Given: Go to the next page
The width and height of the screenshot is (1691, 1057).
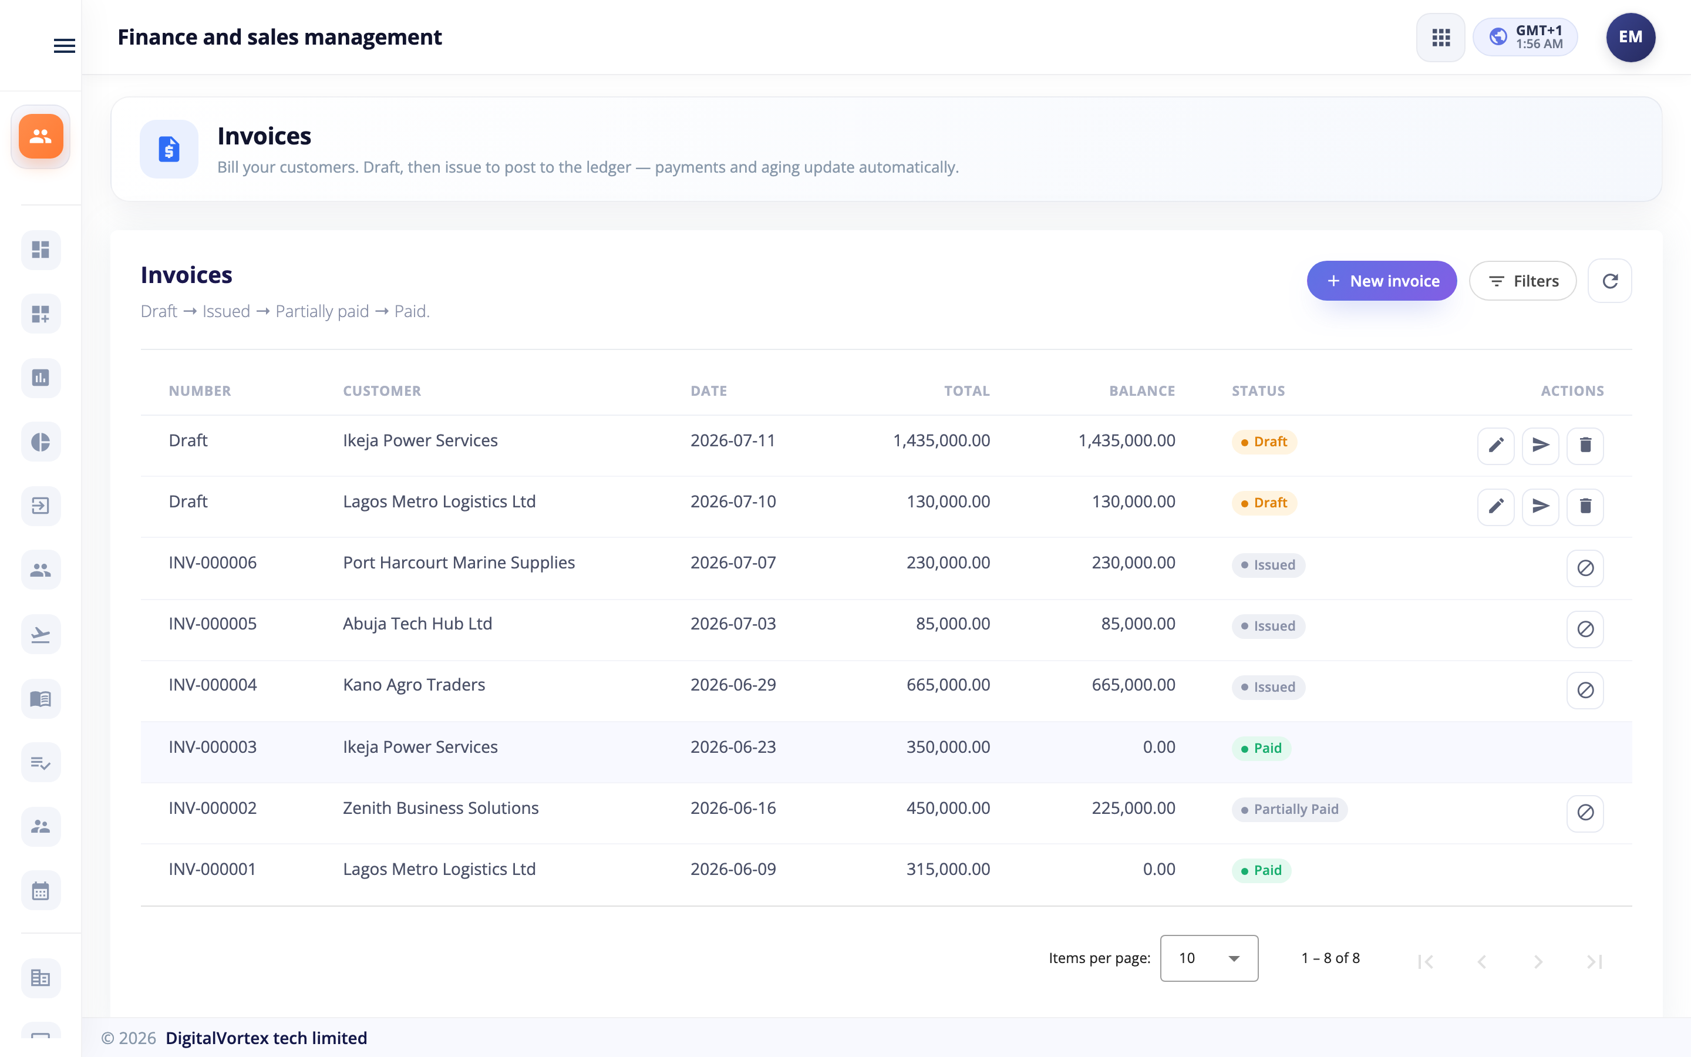Looking at the screenshot, I should (x=1538, y=962).
